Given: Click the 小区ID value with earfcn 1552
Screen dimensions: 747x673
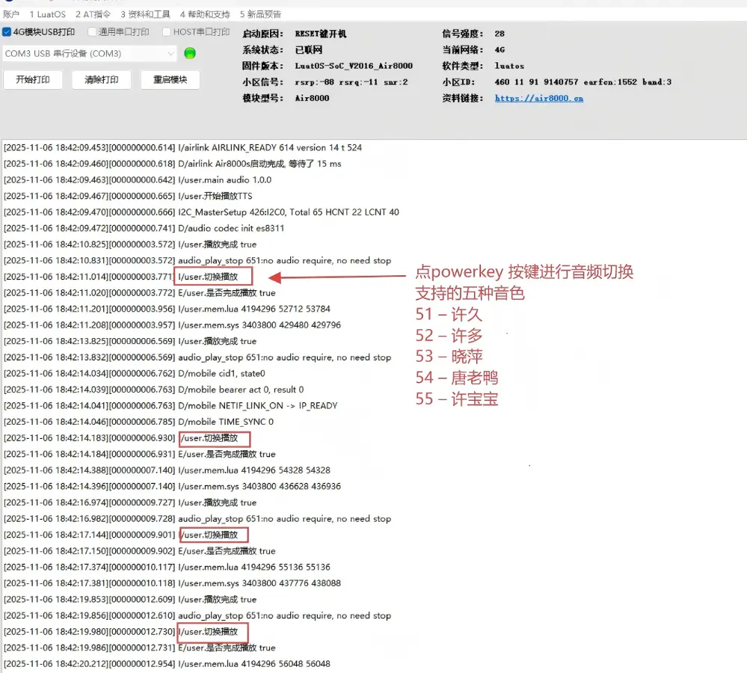Looking at the screenshot, I should click(583, 82).
